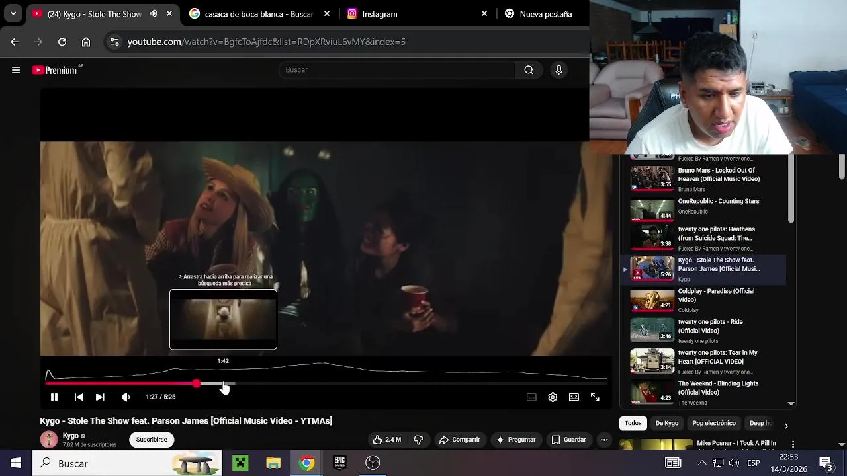Click the Buscar search field on YouTube
The width and height of the screenshot is (847, 476).
click(x=397, y=70)
